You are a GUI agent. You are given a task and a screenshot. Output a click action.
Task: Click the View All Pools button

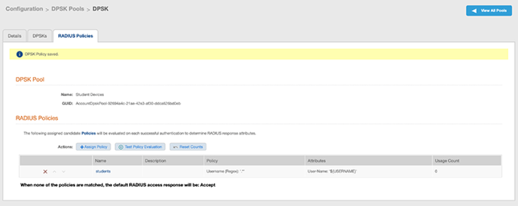coord(489,11)
